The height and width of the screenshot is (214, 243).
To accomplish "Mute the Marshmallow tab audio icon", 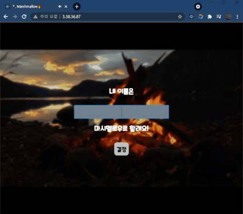I will (x=60, y=7).
